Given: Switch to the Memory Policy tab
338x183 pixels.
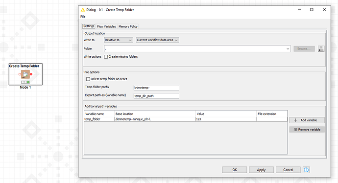Looking at the screenshot, I should pos(128,26).
